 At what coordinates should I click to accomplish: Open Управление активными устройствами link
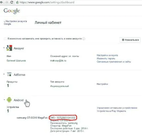117,108
